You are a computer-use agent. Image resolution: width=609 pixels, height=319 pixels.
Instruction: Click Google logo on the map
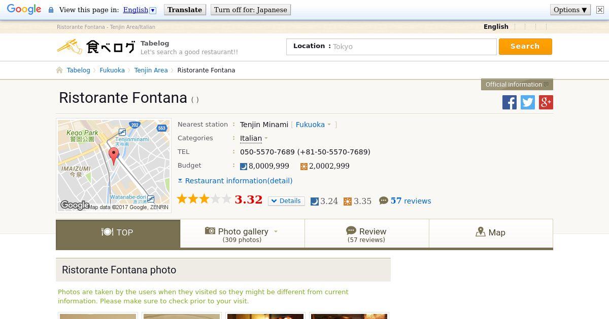tap(75, 205)
